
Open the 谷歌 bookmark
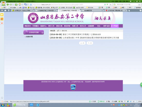[x=20, y=7]
